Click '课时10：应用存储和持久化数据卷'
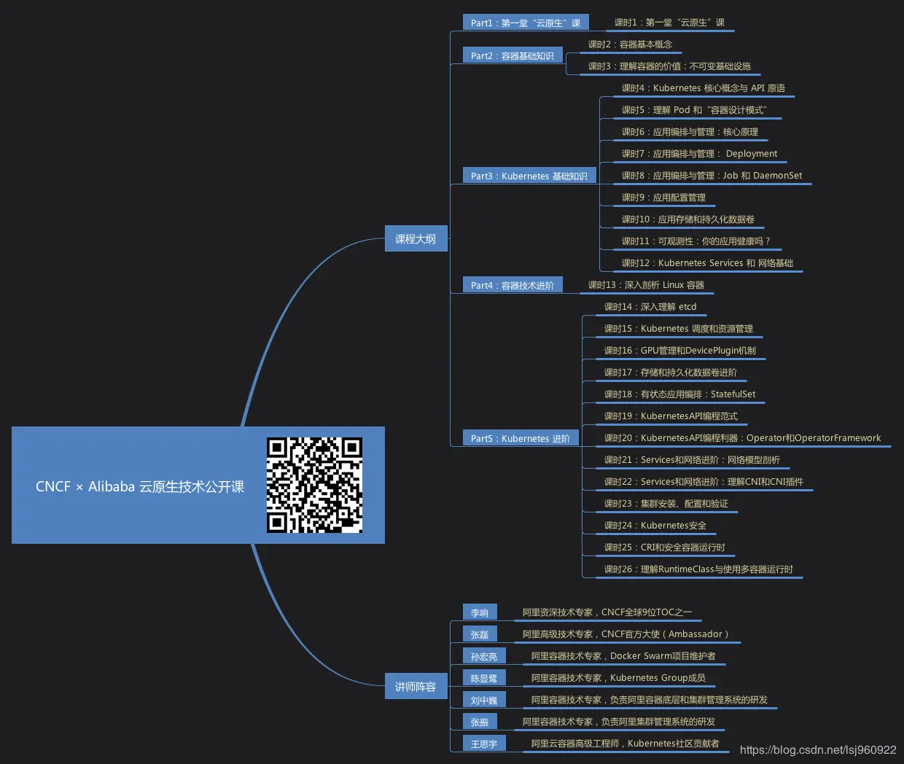 click(x=688, y=219)
